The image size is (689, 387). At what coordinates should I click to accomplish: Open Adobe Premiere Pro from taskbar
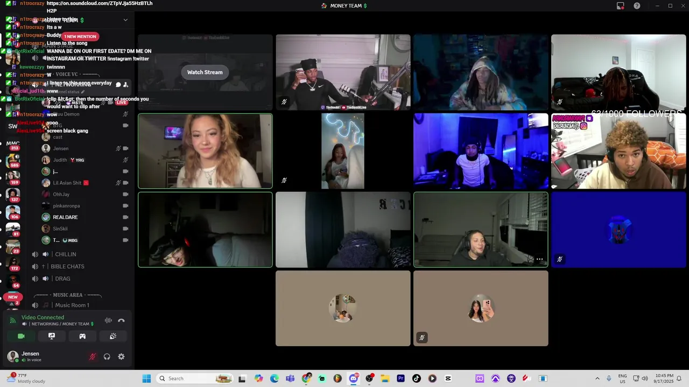point(400,378)
